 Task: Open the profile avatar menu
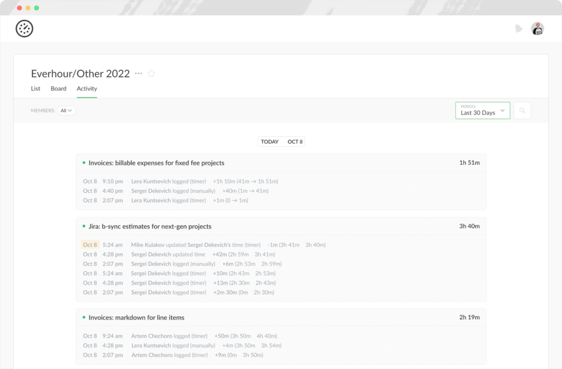coord(537,28)
